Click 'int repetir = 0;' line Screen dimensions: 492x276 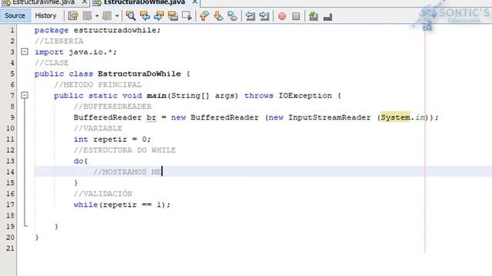pyautogui.click(x=112, y=140)
